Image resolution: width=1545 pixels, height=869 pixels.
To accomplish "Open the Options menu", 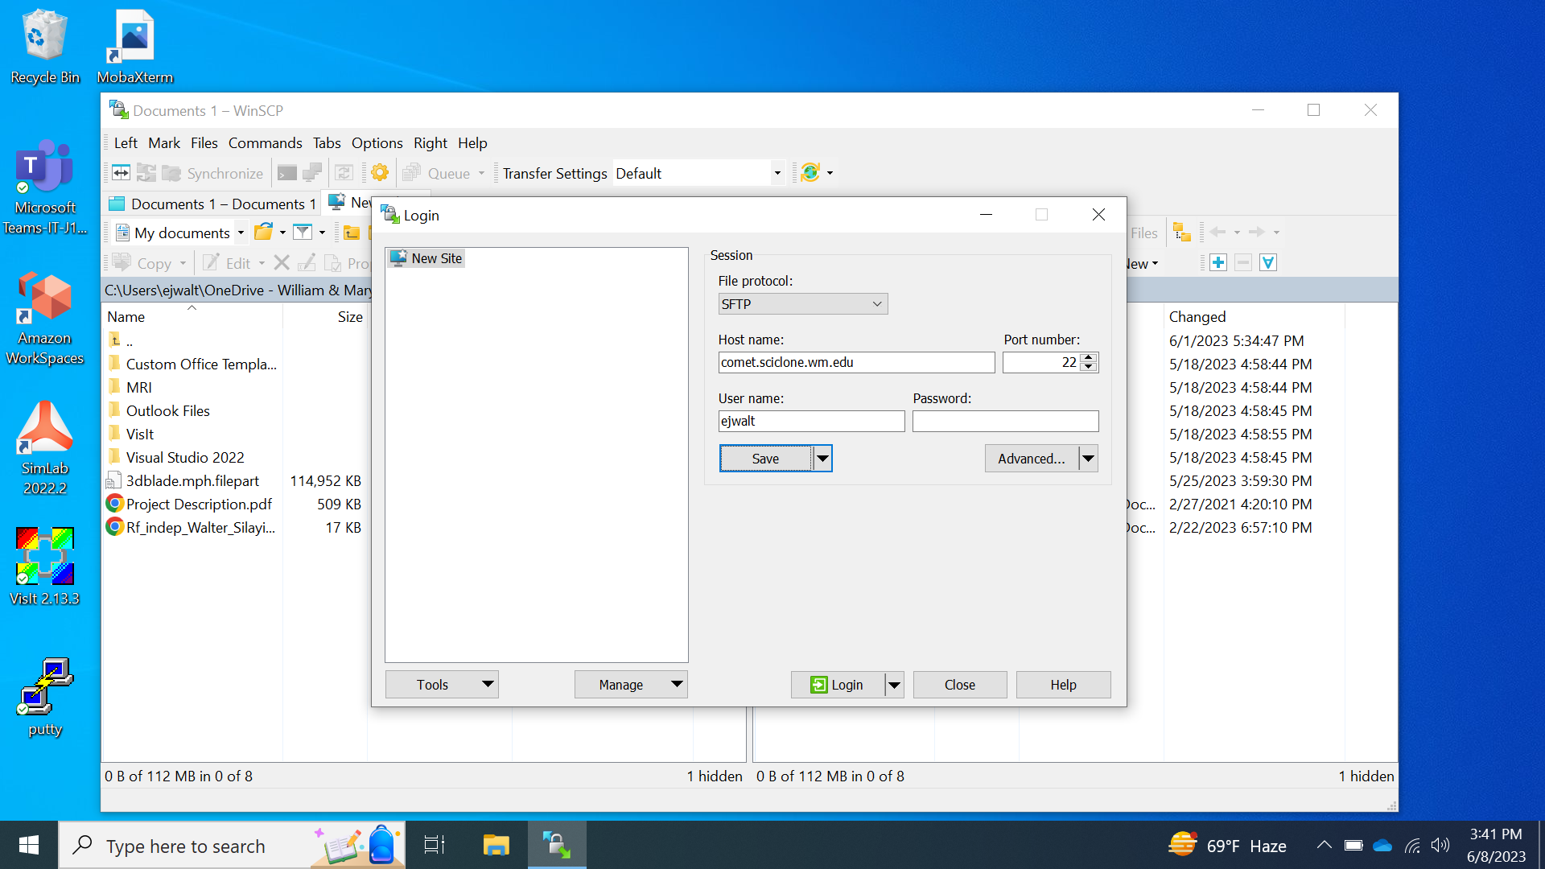I will tap(377, 142).
